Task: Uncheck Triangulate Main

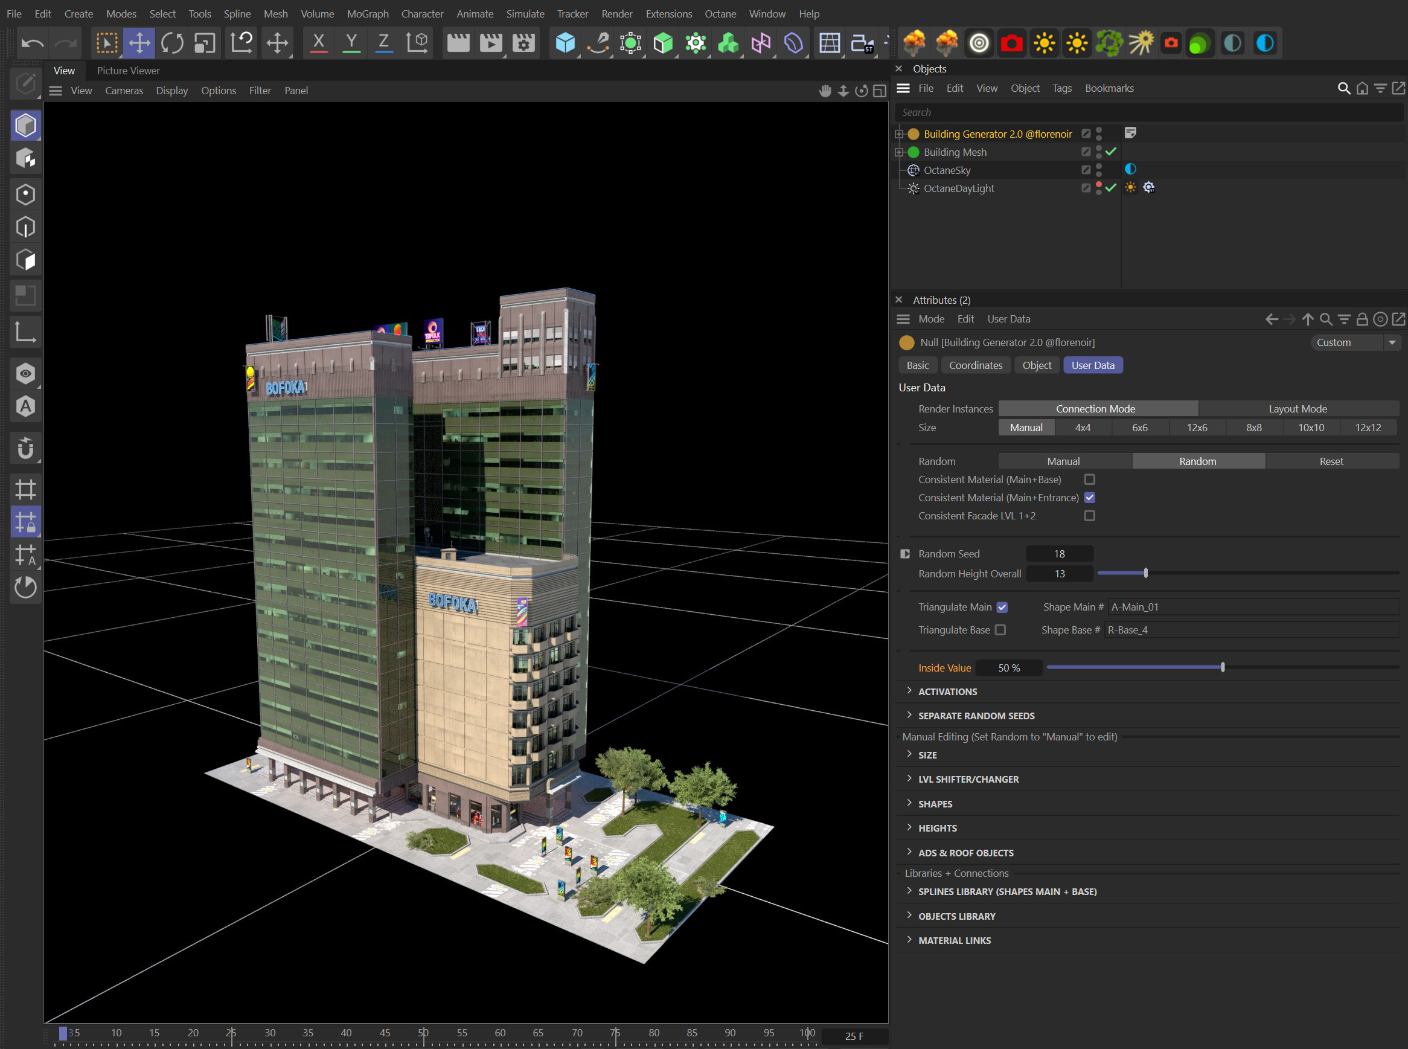Action: (x=1001, y=607)
